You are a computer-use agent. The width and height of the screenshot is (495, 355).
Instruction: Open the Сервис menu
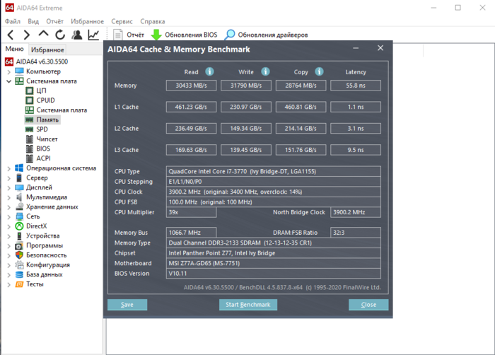pos(122,21)
